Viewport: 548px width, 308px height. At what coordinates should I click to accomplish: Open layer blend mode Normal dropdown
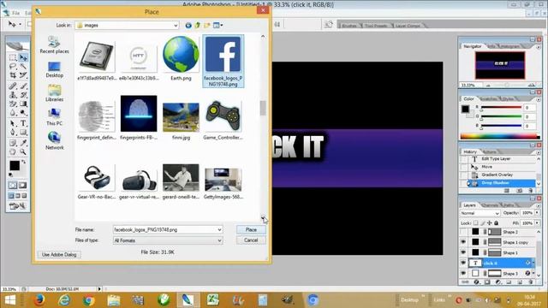point(479,213)
